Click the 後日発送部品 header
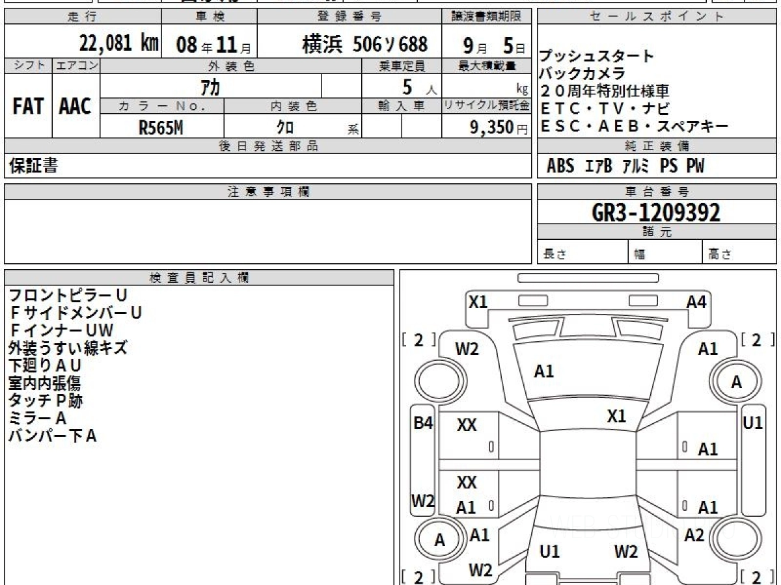Viewport: 781px width, 585px height. click(268, 146)
